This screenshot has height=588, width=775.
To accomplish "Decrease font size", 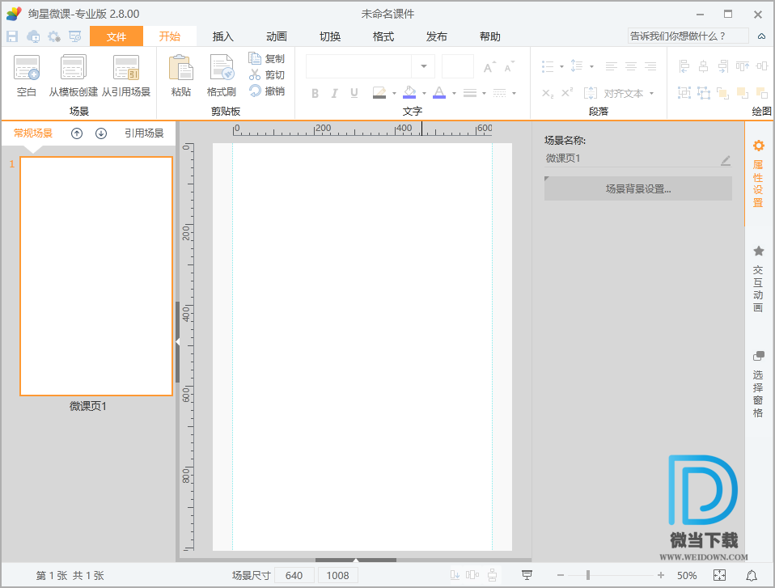I will 510,67.
